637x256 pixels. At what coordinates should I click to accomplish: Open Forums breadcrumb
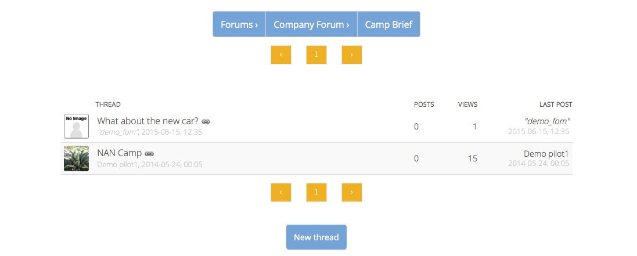(x=239, y=24)
